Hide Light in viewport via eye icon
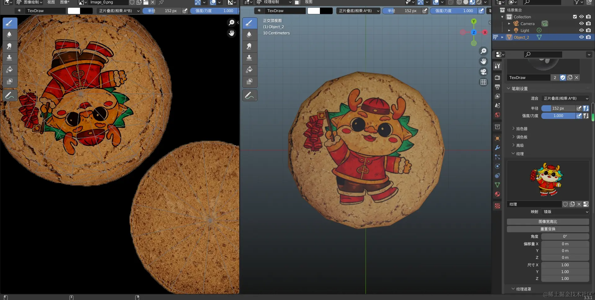The height and width of the screenshot is (300, 595). (581, 30)
